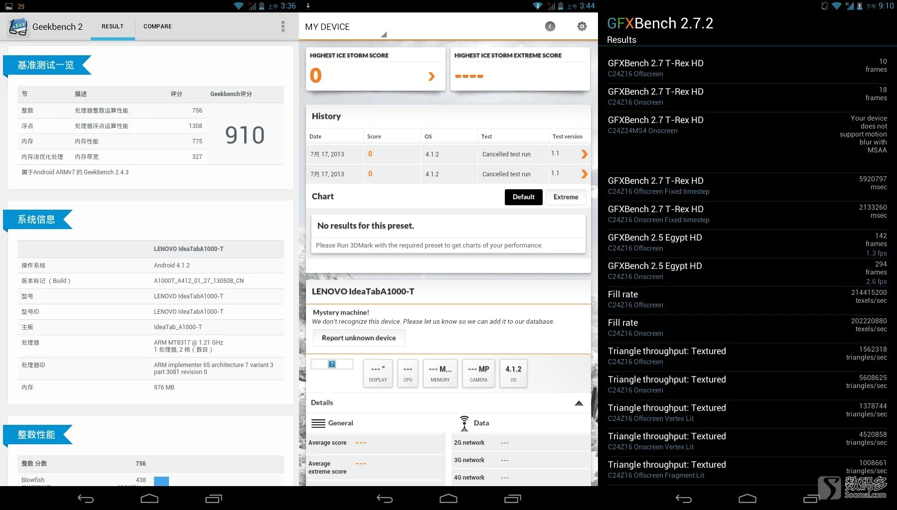
Task: Collapse the Details section arrow
Action: pos(579,403)
